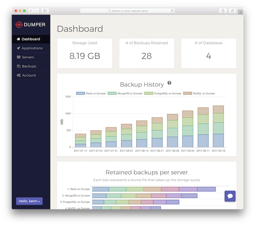Click the # of Backups Retained card

coord(147,53)
